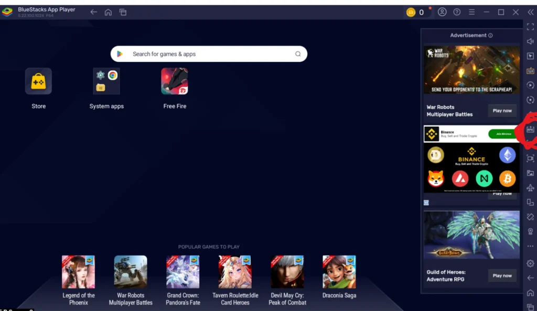Open the Free Fire game

point(175,82)
